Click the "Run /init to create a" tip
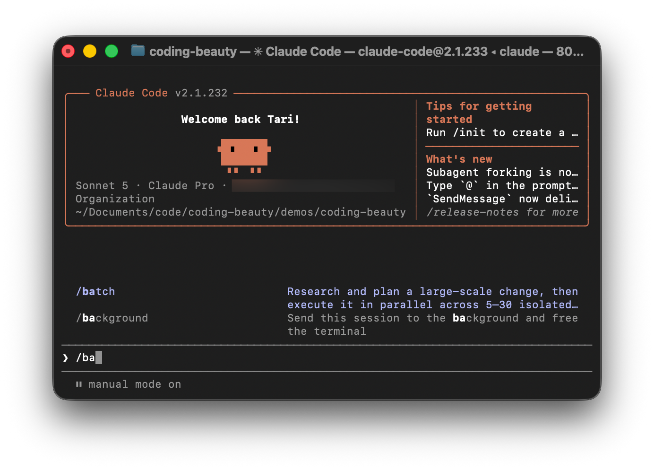This screenshot has height=470, width=654. [x=502, y=133]
